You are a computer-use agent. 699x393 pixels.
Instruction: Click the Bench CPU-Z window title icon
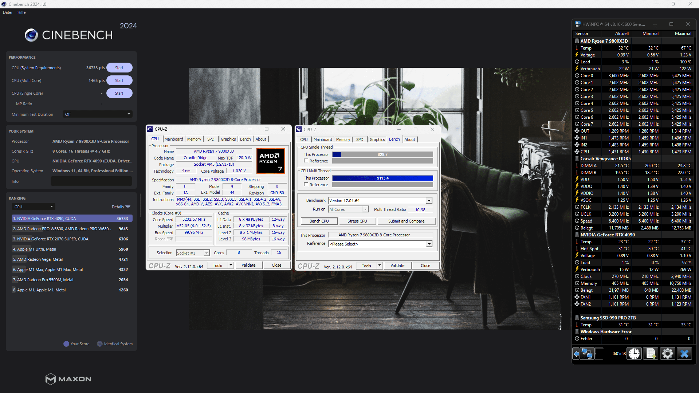(299, 129)
